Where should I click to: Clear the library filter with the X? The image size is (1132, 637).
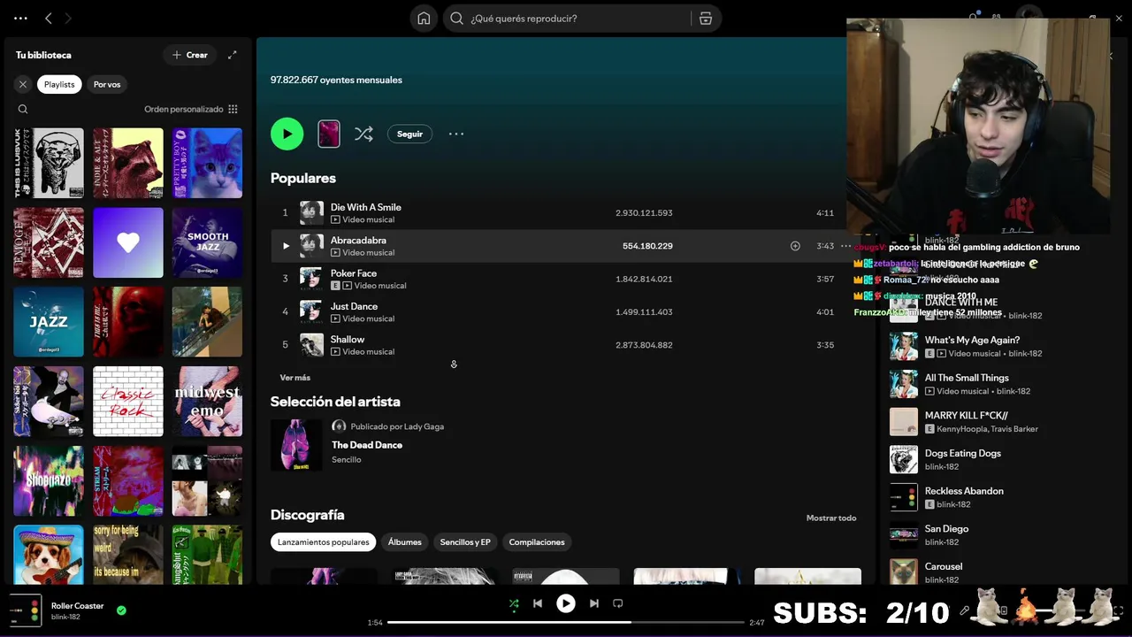pos(23,84)
